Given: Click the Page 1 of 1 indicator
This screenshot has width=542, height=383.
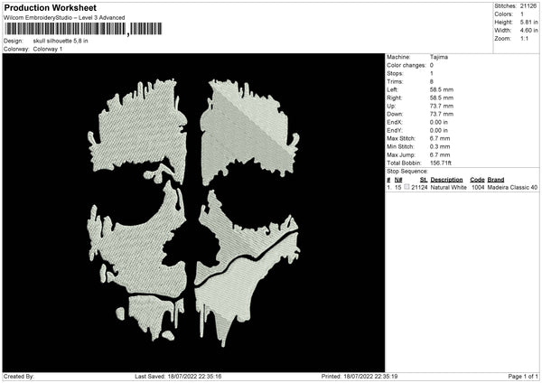Looking at the screenshot, I should point(523,377).
